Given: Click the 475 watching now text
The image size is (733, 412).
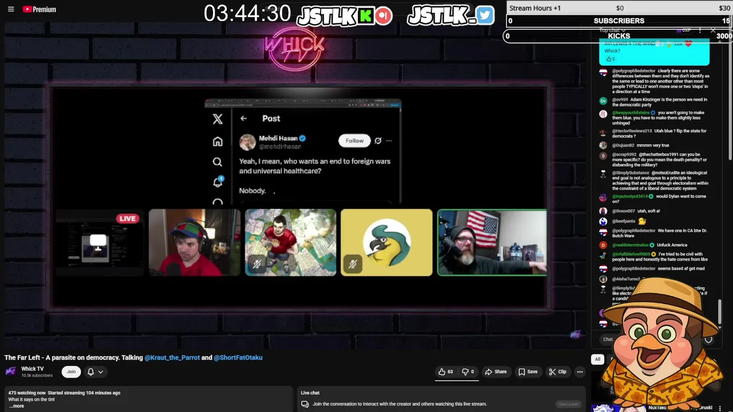Looking at the screenshot, I should pyautogui.click(x=27, y=393).
